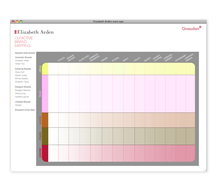Open the Badgley Mischka brand

click(x=22, y=90)
